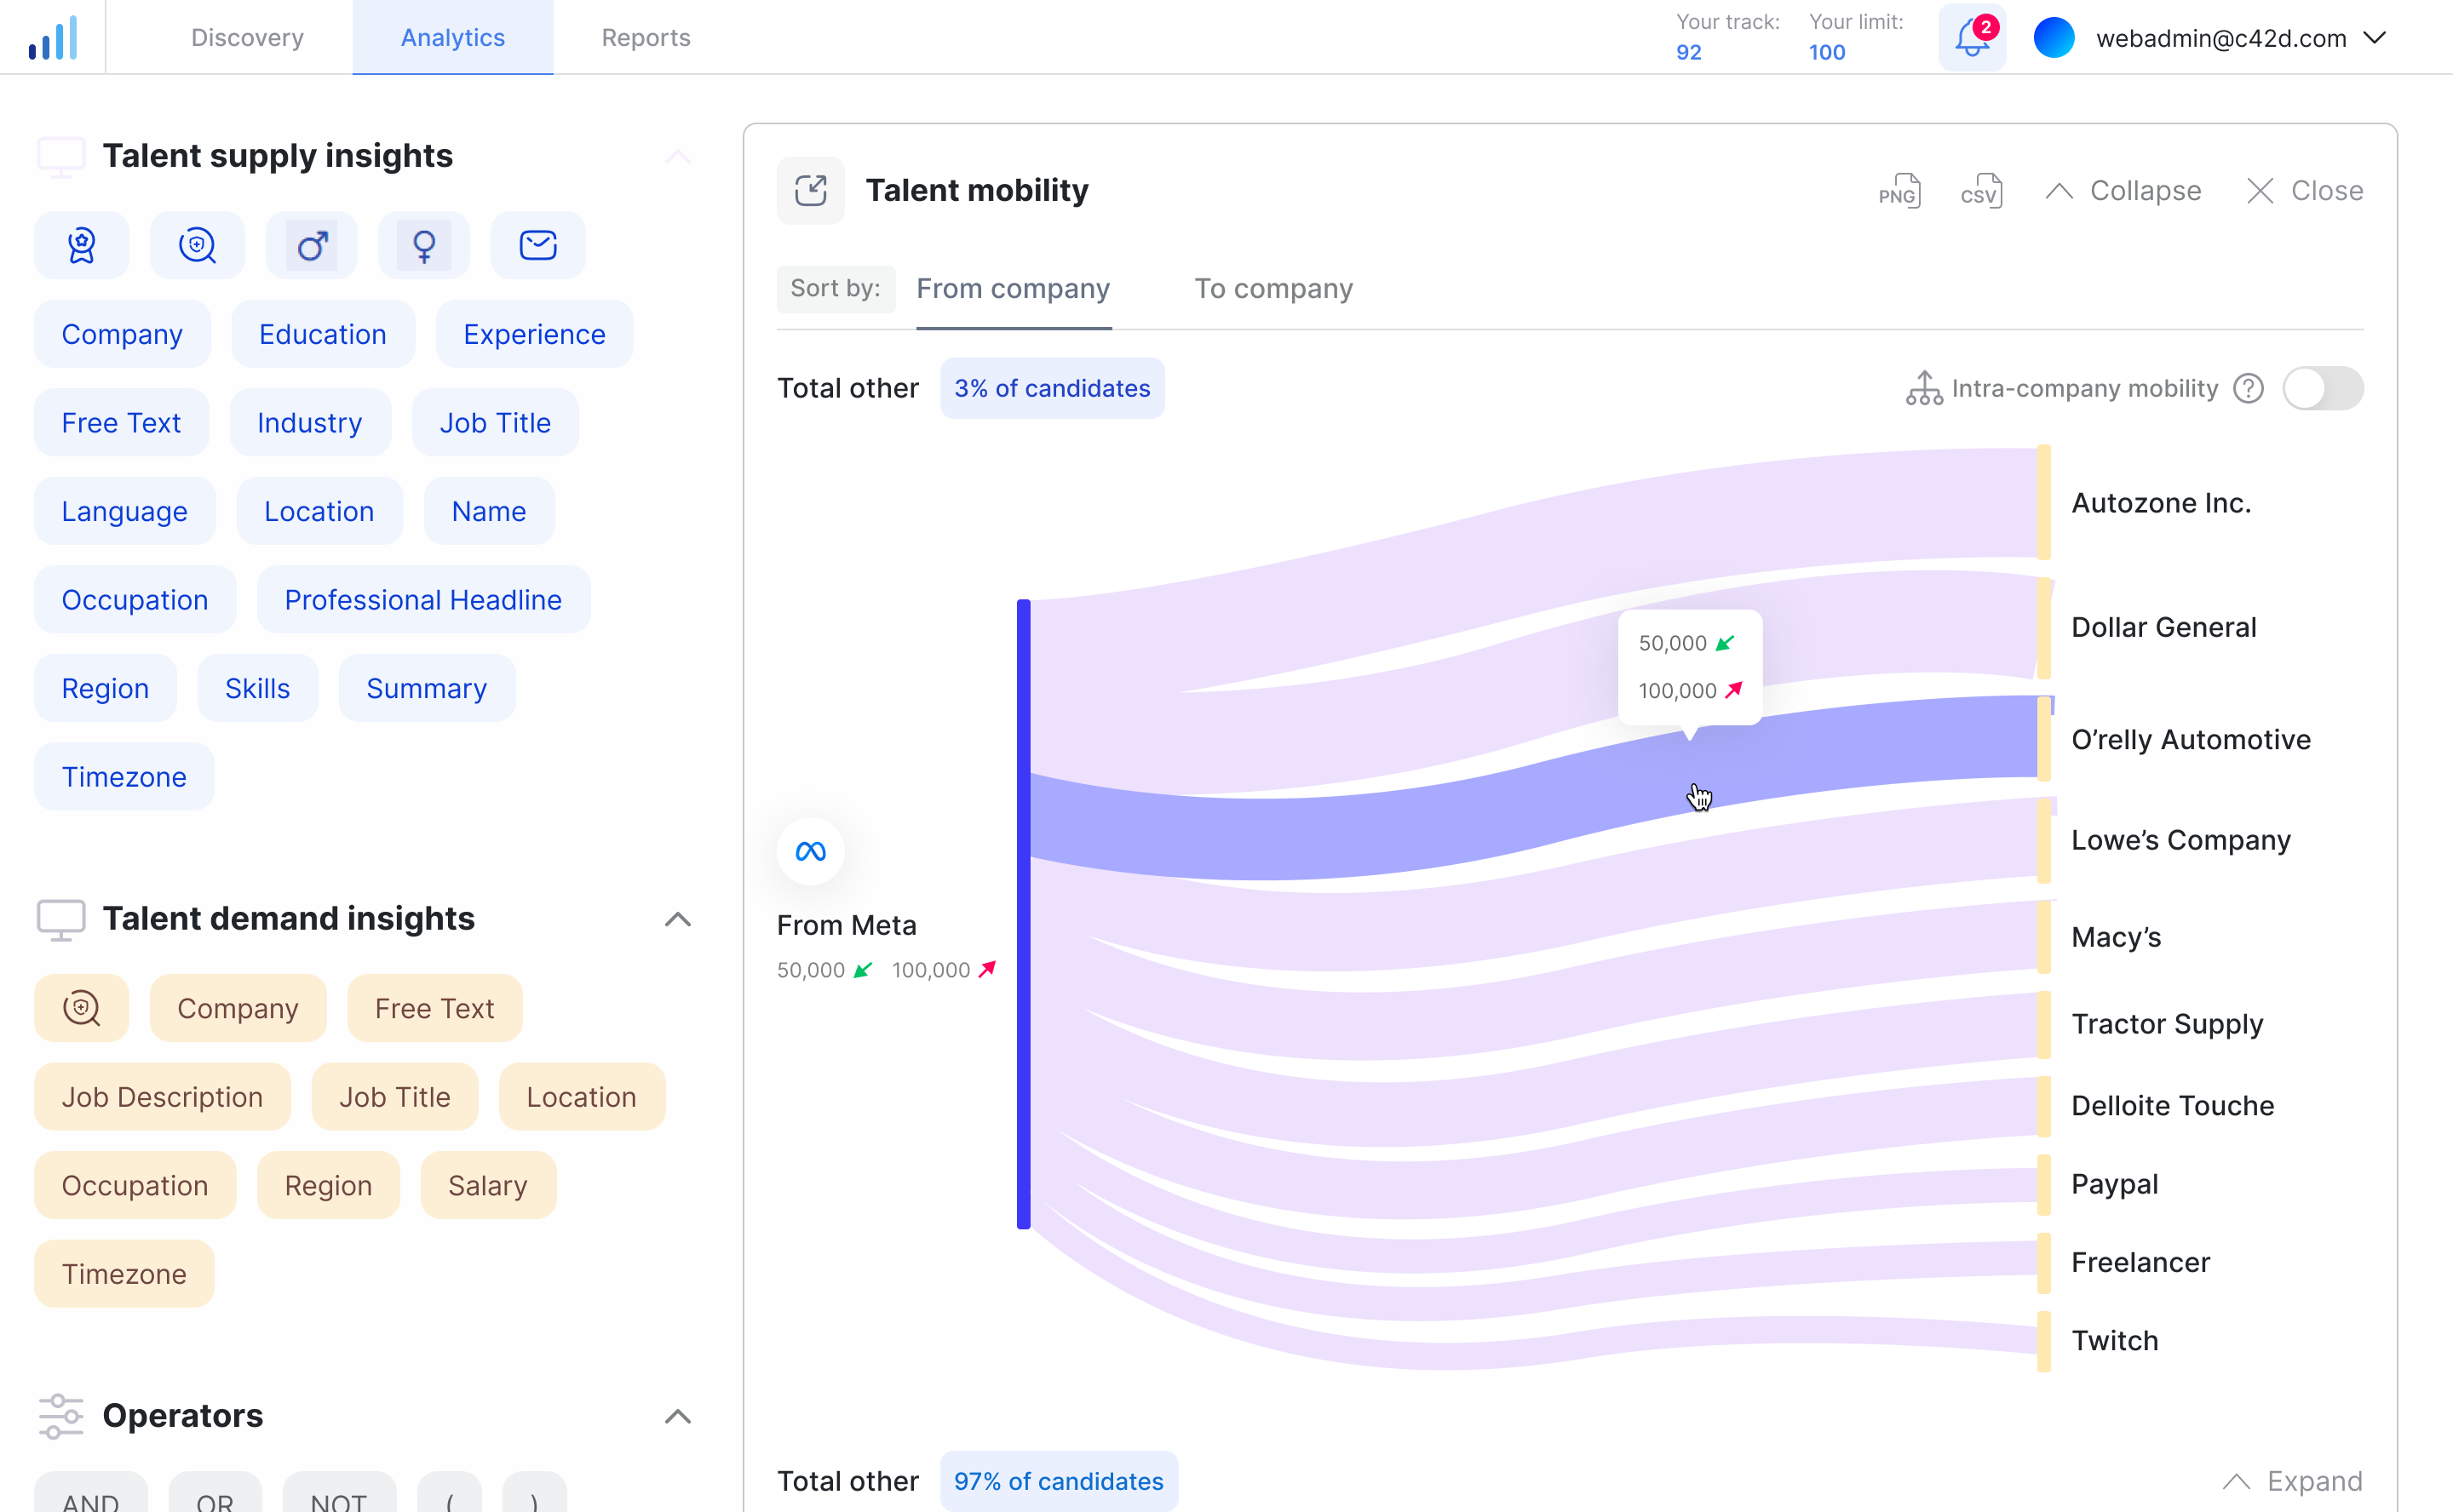Export the chart as PNG
The image size is (2453, 1512).
click(x=1899, y=190)
